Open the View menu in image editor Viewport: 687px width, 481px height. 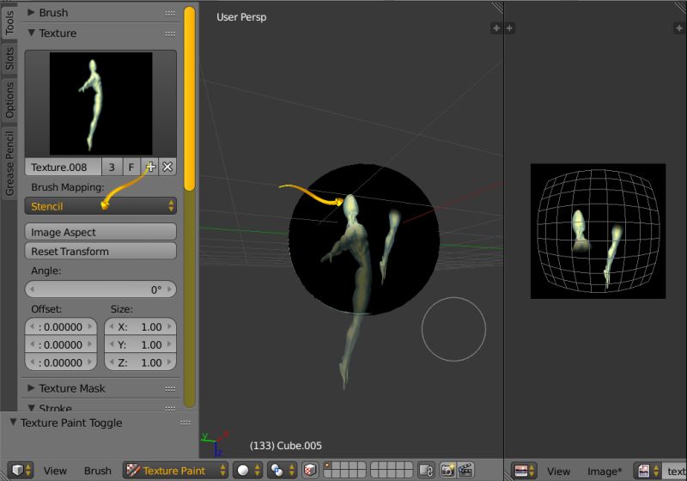click(559, 472)
